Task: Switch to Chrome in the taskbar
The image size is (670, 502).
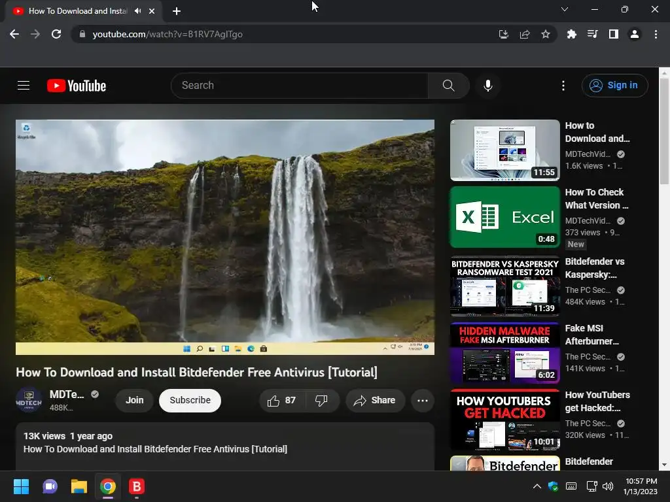Action: point(108,486)
